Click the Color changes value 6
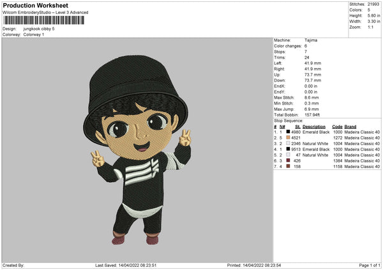Screen dimensions: 383x270 point(306,46)
